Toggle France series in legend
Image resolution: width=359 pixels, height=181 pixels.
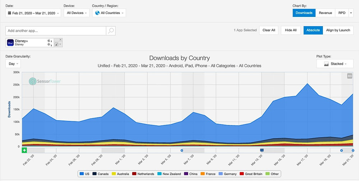click(208, 174)
